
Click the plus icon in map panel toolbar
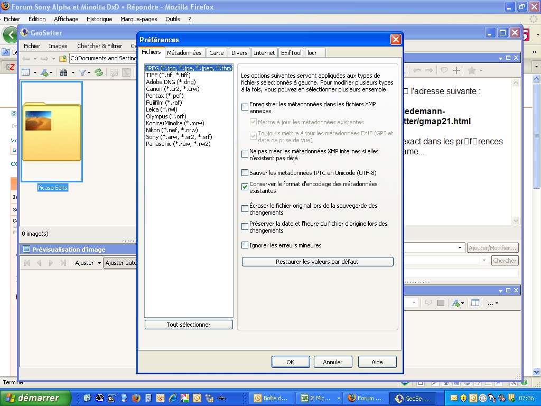click(x=456, y=70)
